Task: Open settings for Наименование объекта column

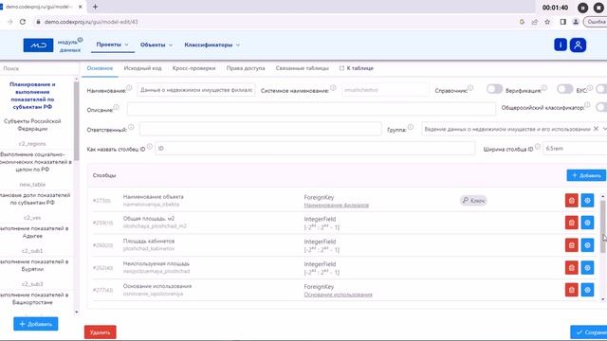Action: [x=587, y=200]
